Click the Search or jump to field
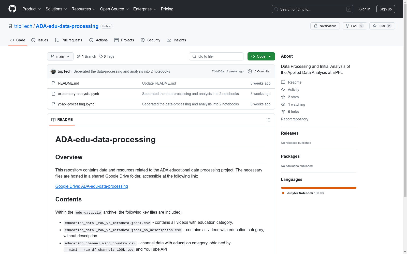Screen dimensions: 407x254 tap(313, 9)
